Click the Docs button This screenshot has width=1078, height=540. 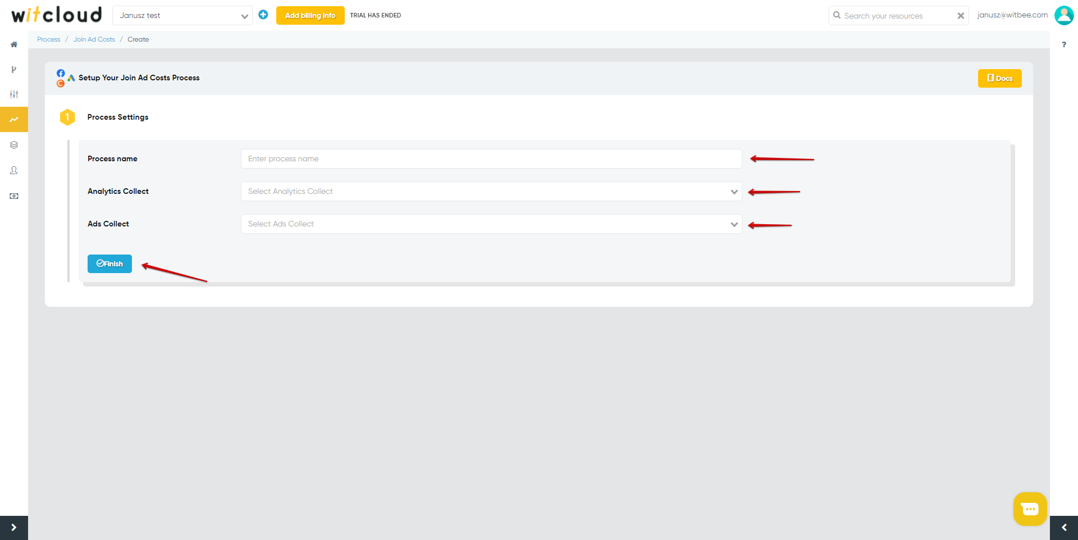pyautogui.click(x=999, y=78)
